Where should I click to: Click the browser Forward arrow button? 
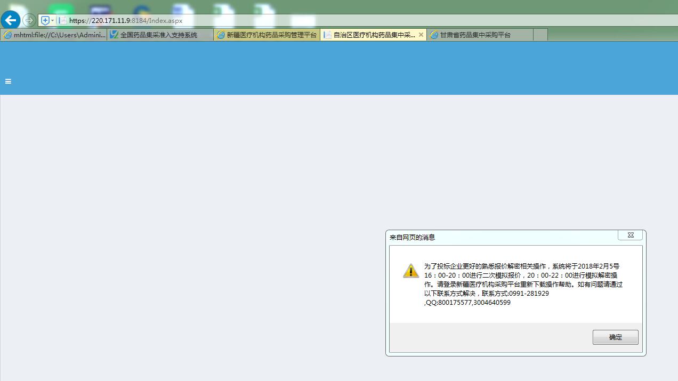29,20
